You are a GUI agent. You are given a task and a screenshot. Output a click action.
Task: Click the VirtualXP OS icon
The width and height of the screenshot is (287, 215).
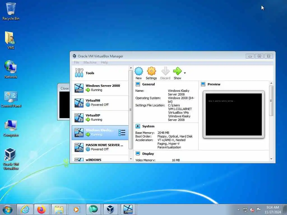click(79, 118)
